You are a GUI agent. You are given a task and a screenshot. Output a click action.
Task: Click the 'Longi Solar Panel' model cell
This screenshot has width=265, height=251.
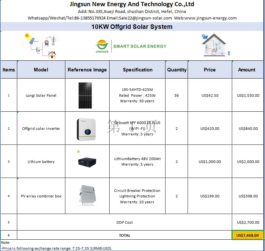click(41, 95)
